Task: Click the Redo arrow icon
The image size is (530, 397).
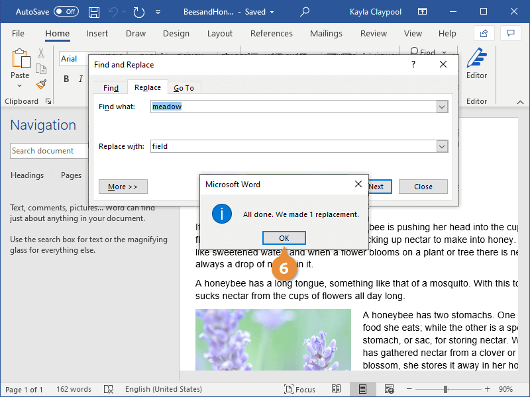Action: [138, 12]
